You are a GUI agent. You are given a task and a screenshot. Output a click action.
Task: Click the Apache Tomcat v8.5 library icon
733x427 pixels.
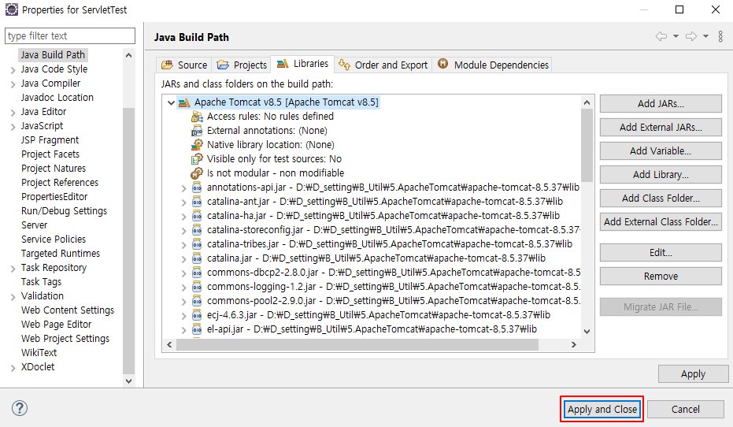click(x=184, y=102)
